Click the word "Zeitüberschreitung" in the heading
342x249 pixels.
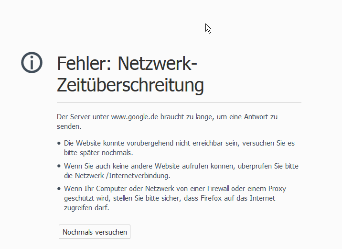(x=130, y=86)
